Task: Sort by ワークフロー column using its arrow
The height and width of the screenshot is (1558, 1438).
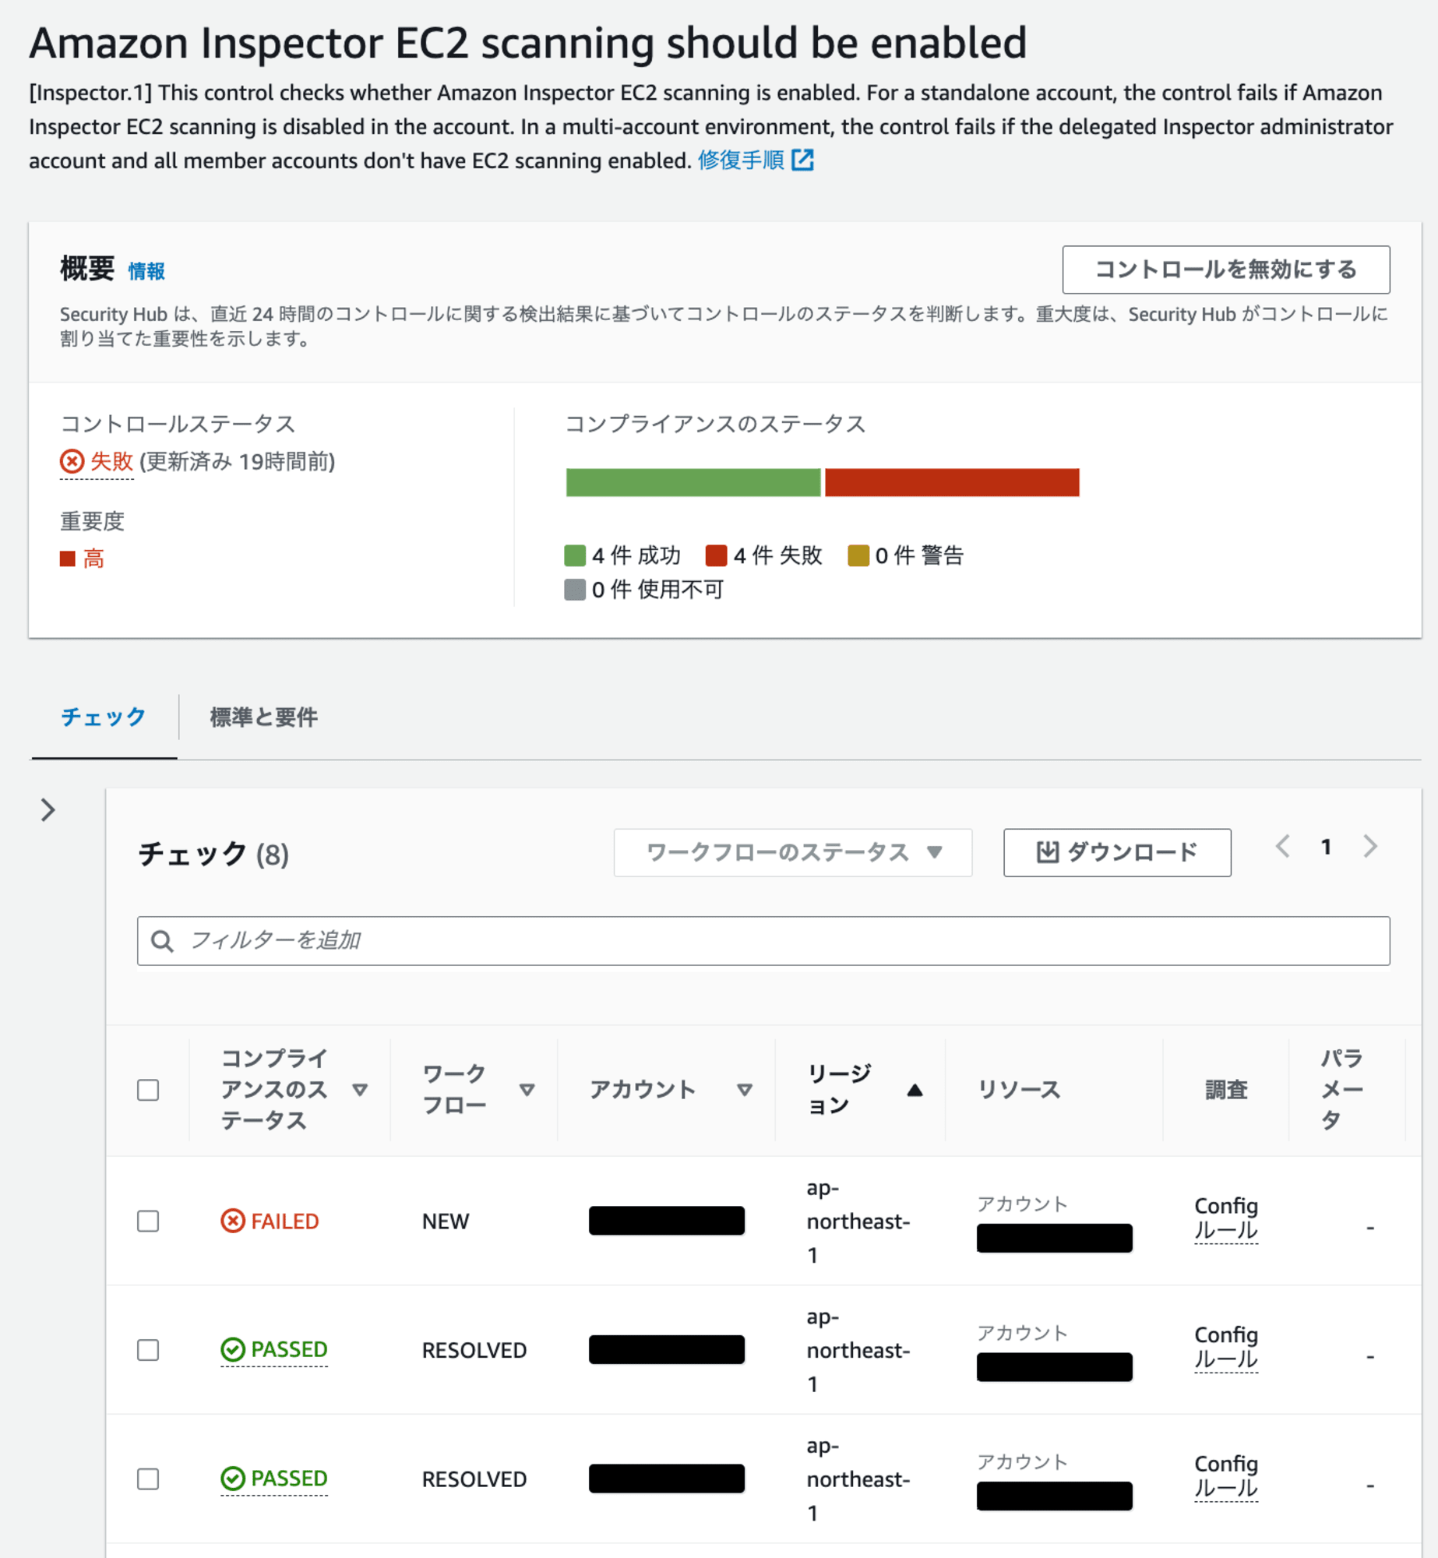Action: click(527, 1090)
